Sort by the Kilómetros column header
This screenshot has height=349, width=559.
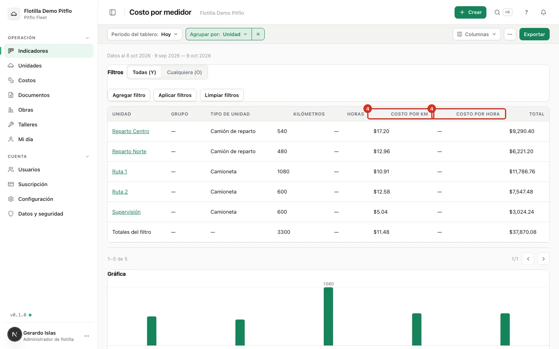click(x=309, y=114)
